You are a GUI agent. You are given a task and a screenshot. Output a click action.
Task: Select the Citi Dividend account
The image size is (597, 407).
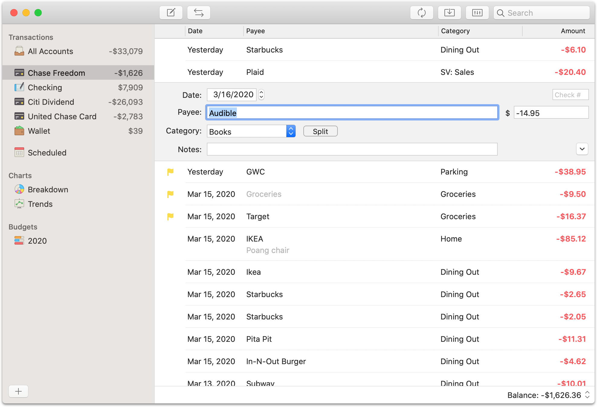[x=78, y=102]
